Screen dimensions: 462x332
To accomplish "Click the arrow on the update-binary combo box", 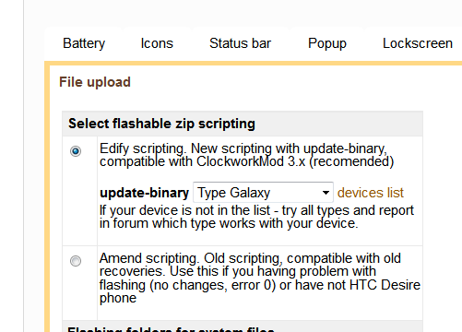I will (x=326, y=193).
